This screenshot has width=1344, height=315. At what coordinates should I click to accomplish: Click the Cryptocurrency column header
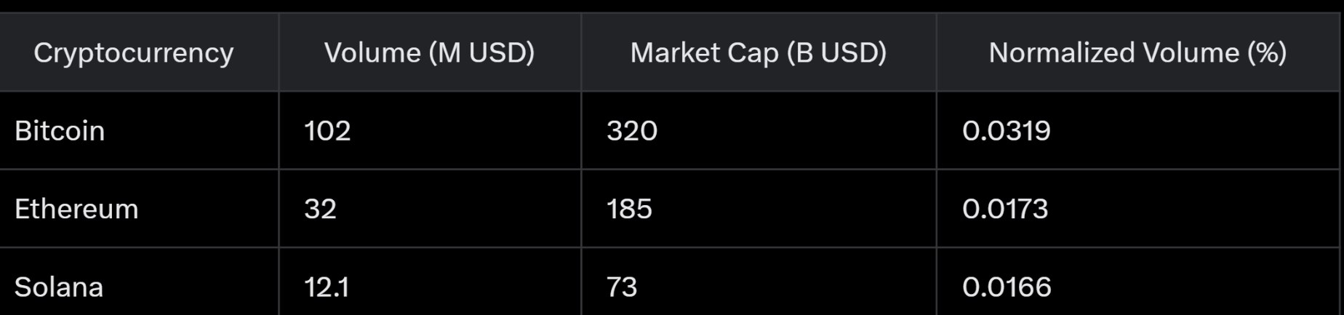coord(134,52)
